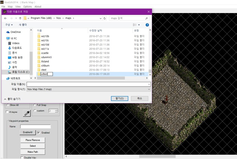237x159 pixels.
Task: Expand the 구성 organize dropdown
Action: click(9, 25)
